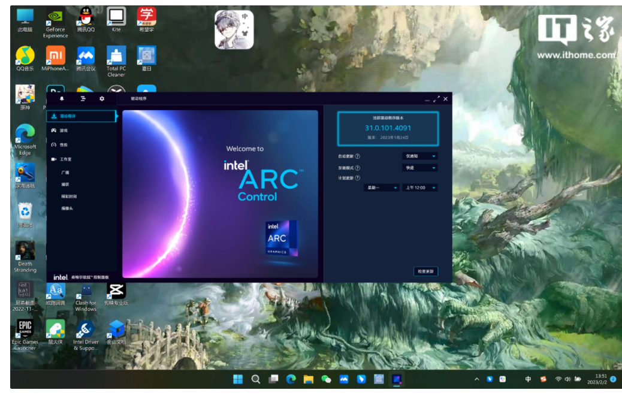
Task: Open the 自动更新 auto-update dropdown
Action: [420, 156]
